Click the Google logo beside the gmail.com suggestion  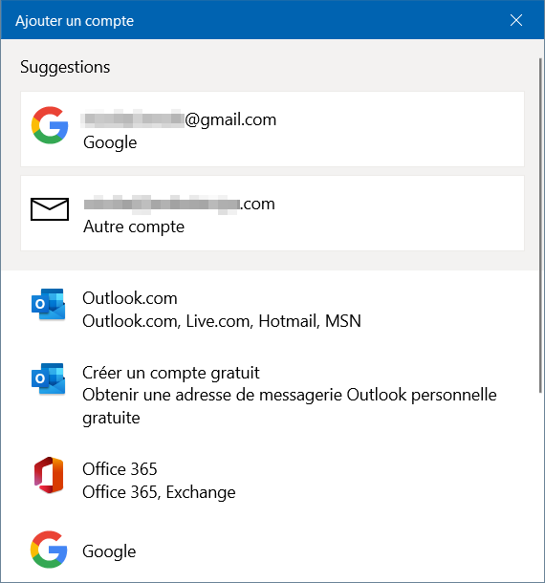point(50,125)
